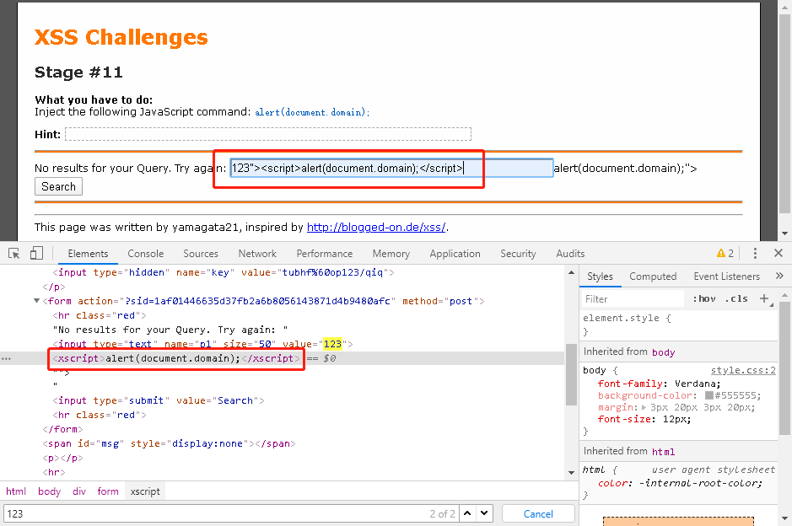Click the Elements panel scrollbar thumb
The width and height of the screenshot is (792, 526).
tap(571, 374)
